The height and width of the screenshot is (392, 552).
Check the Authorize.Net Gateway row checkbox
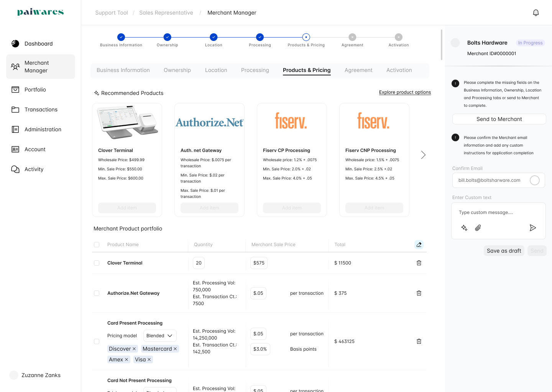(97, 293)
